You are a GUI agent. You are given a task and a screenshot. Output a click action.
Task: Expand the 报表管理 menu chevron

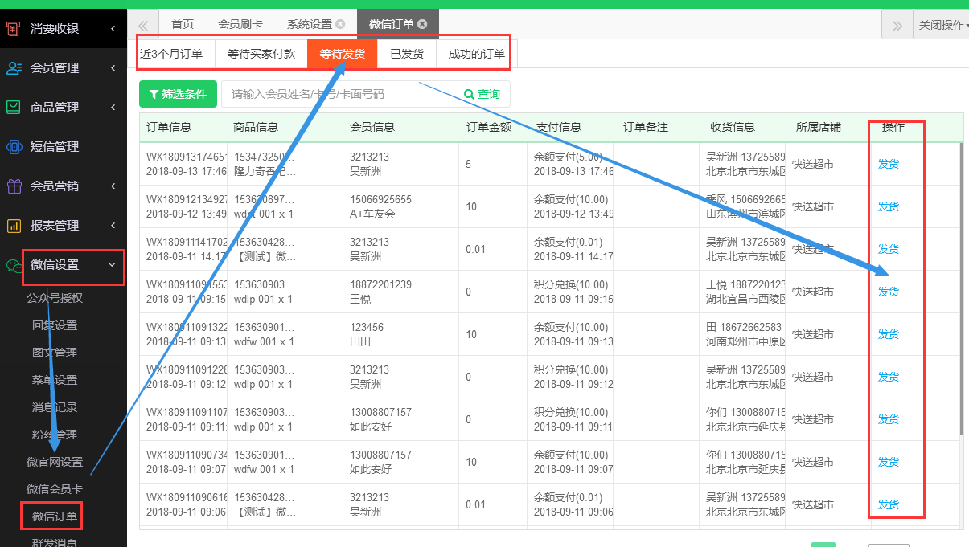[113, 226]
